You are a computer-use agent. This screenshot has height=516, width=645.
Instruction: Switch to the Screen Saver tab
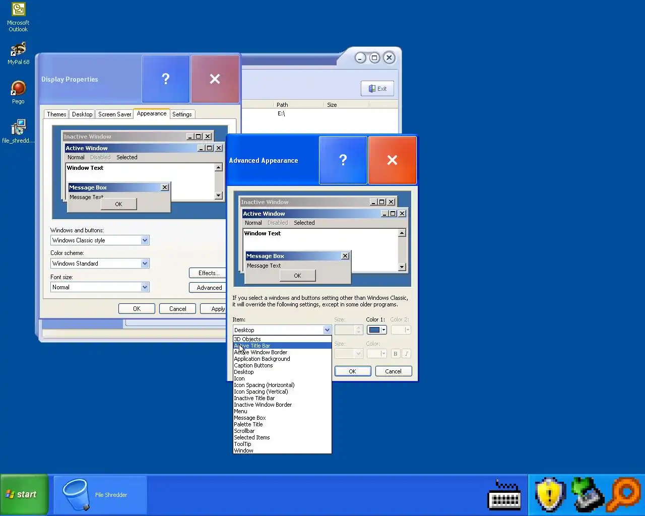tap(114, 114)
